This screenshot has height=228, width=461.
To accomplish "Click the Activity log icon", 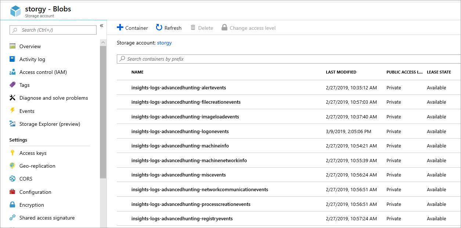I will [x=12, y=59].
